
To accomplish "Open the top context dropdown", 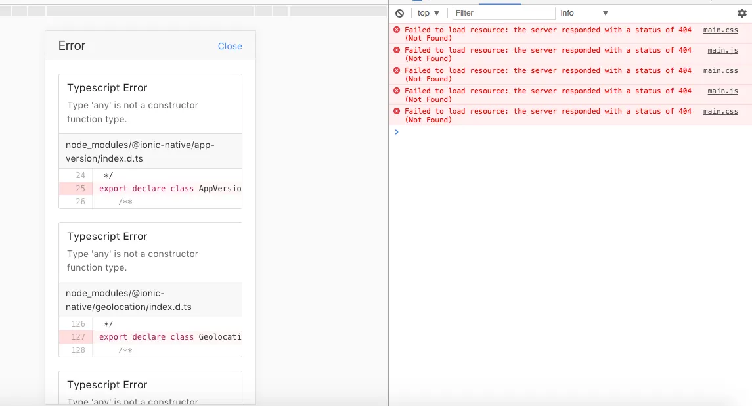I will pyautogui.click(x=428, y=13).
